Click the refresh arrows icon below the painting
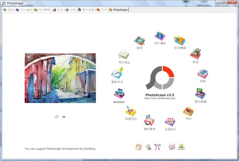 pyautogui.click(x=57, y=117)
